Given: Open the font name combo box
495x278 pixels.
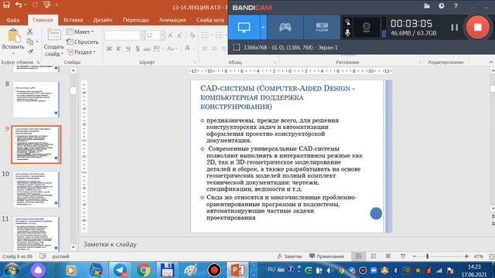Looking at the screenshot, I should point(125,36).
